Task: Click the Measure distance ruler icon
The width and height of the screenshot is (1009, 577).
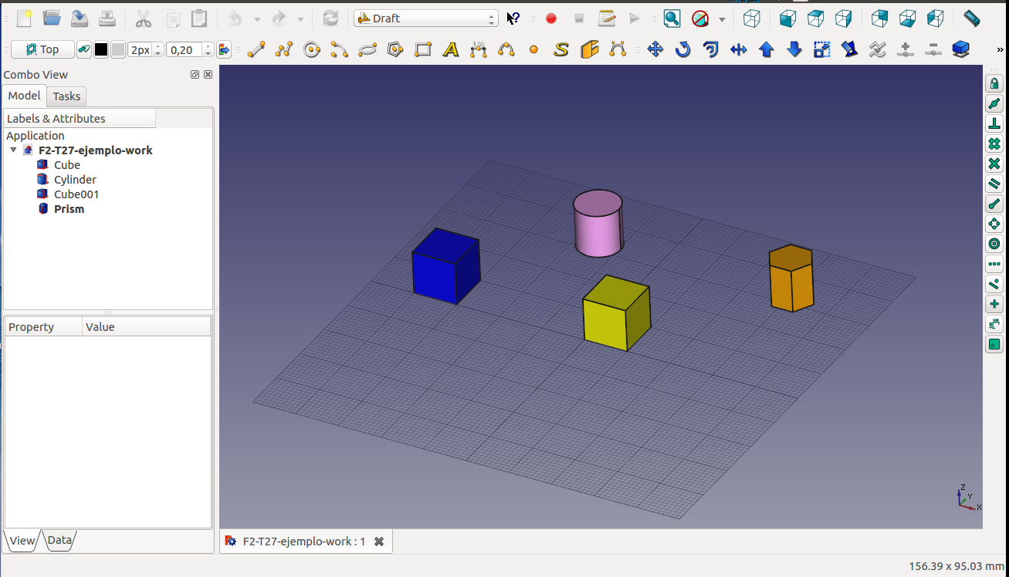Action: click(972, 19)
